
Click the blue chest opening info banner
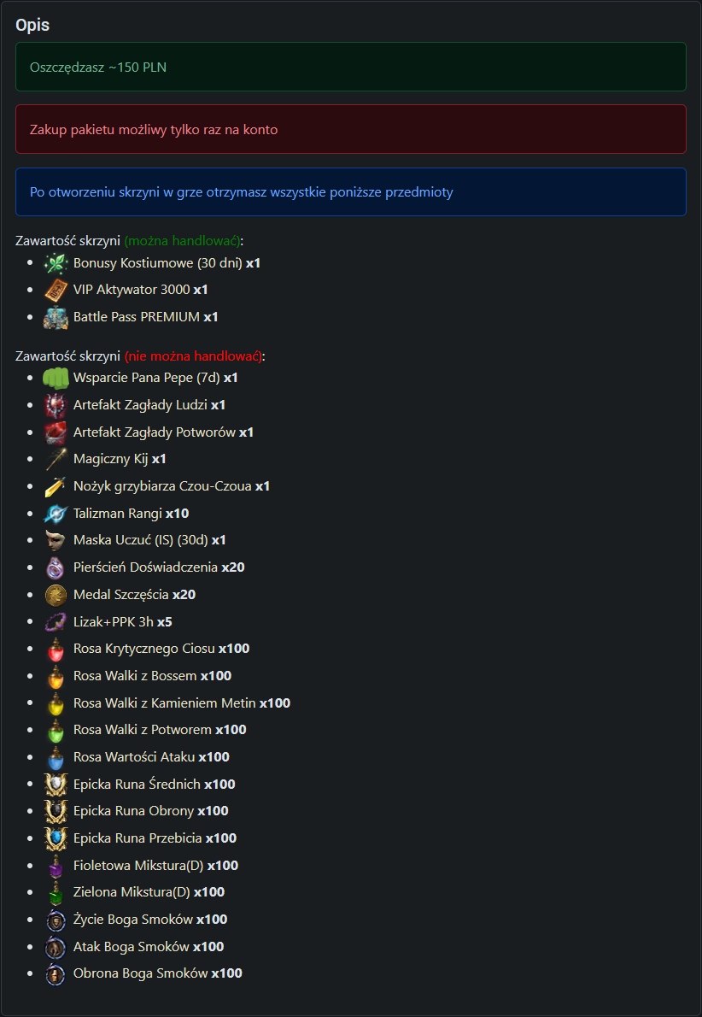pos(351,192)
